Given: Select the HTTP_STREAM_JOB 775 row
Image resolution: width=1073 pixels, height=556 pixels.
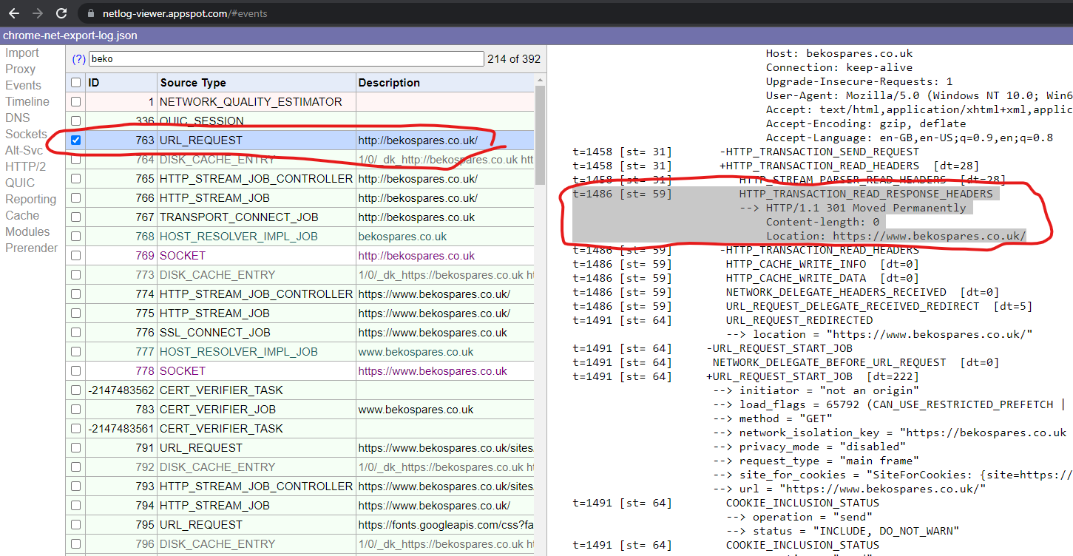Looking at the screenshot, I should point(299,313).
